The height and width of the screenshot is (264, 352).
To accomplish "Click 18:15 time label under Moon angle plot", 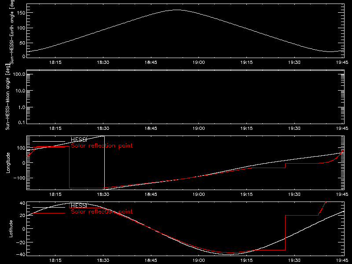I will [55, 128].
